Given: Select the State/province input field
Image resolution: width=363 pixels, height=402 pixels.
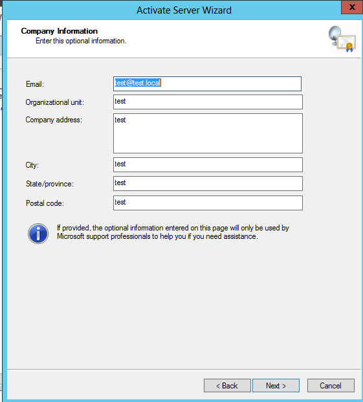Looking at the screenshot, I should pyautogui.click(x=208, y=183).
